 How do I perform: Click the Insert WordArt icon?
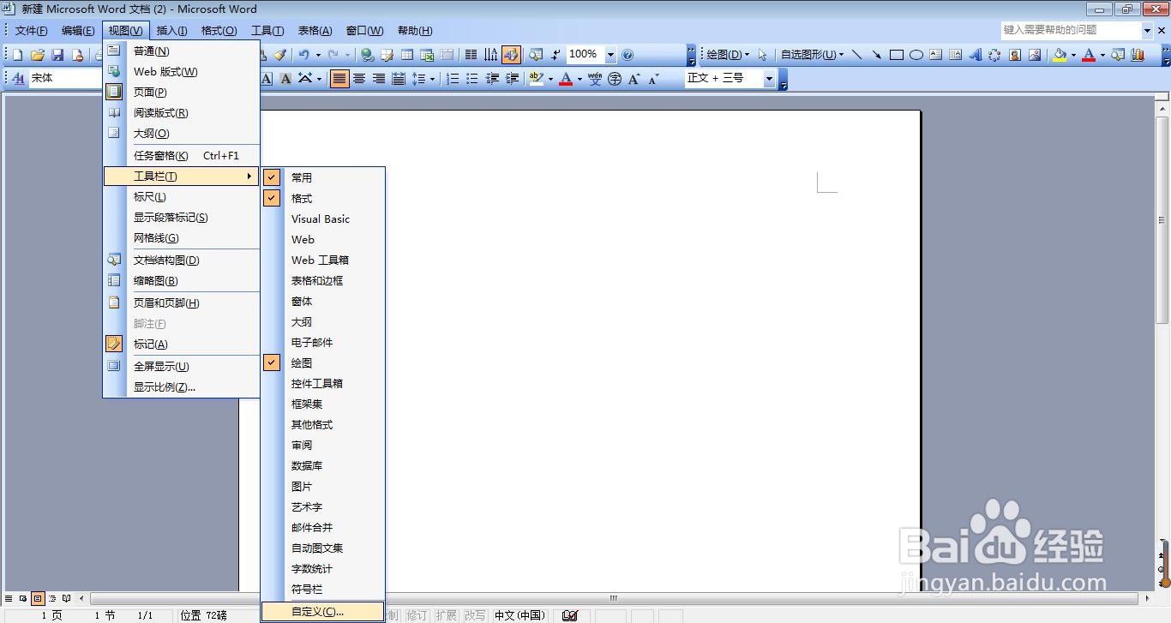pyautogui.click(x=975, y=55)
